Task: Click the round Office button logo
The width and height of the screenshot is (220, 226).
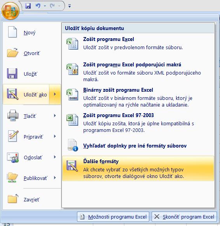Action: (10, 11)
